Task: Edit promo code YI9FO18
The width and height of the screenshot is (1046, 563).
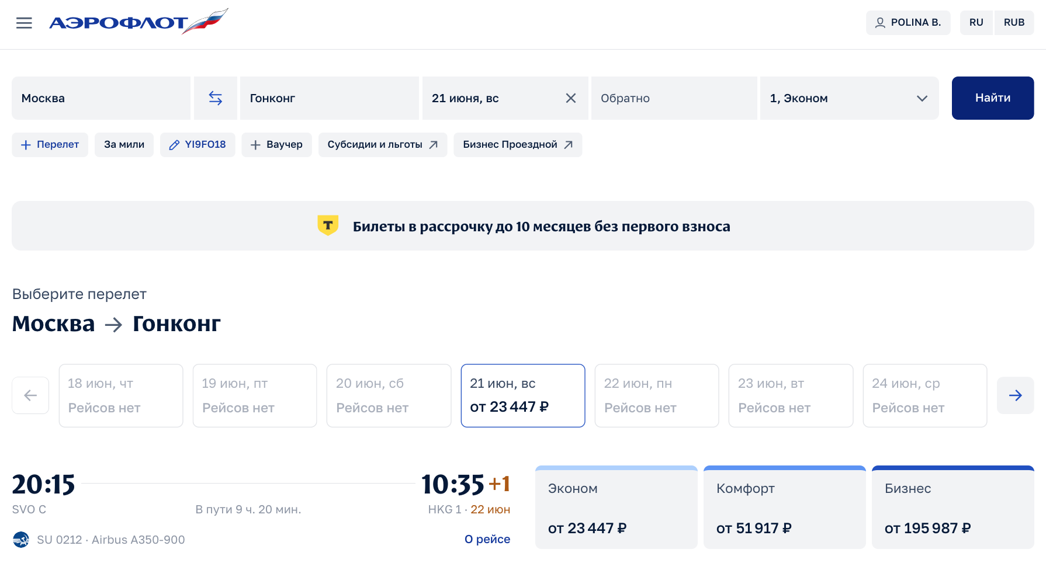Action: (x=198, y=145)
